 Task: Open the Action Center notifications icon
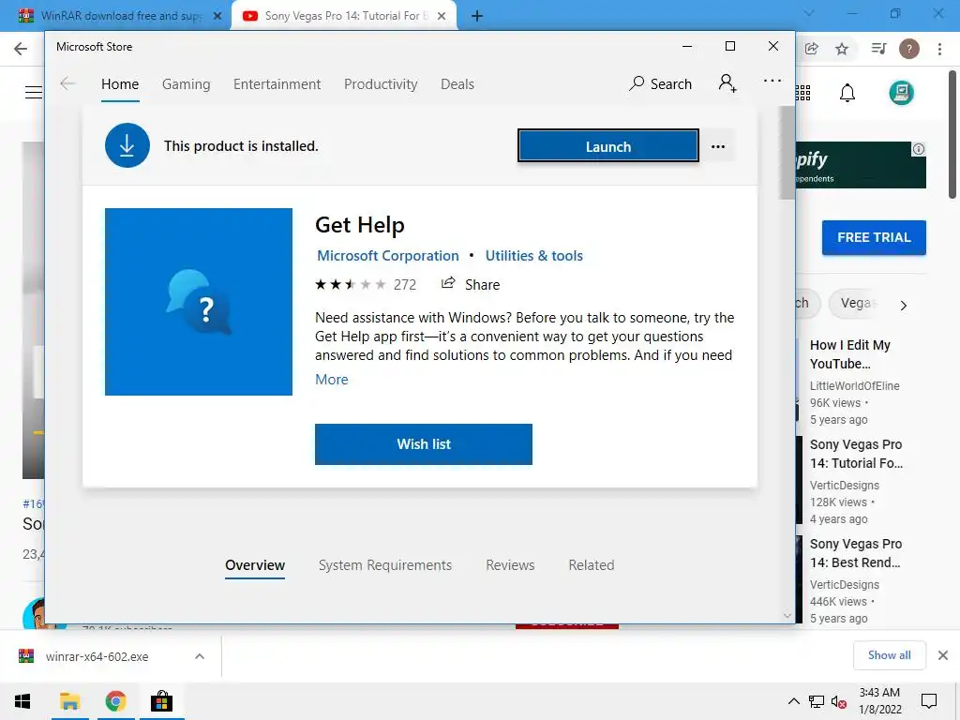[929, 701]
